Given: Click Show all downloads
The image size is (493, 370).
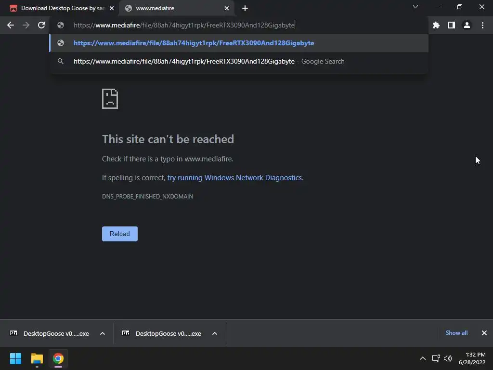Looking at the screenshot, I should click(456, 333).
